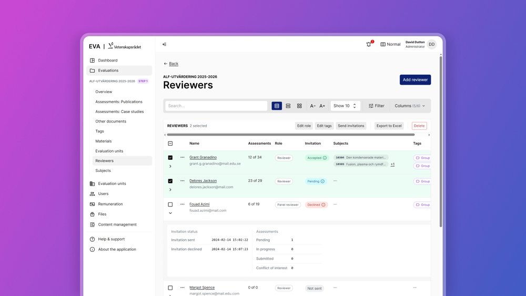Uncheck the Grant Granadino row checkbox
Viewport: 526px width, 296px height.
170,158
